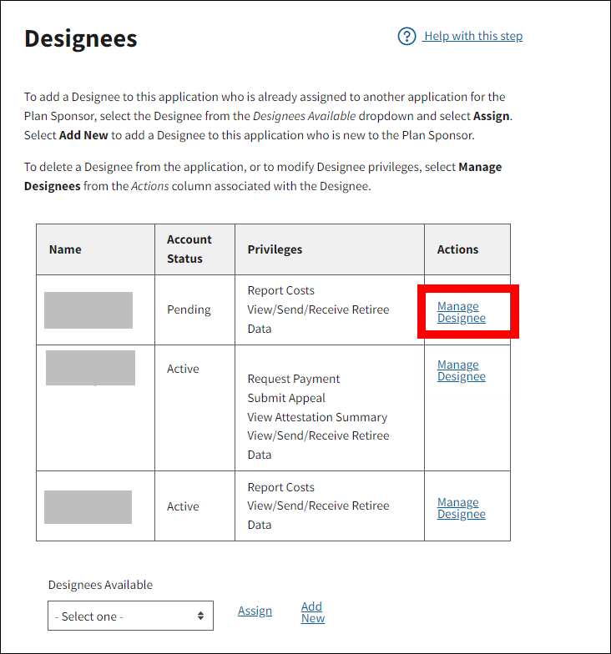The width and height of the screenshot is (611, 654).
Task: Open the Help with this step link
Action: (x=472, y=36)
